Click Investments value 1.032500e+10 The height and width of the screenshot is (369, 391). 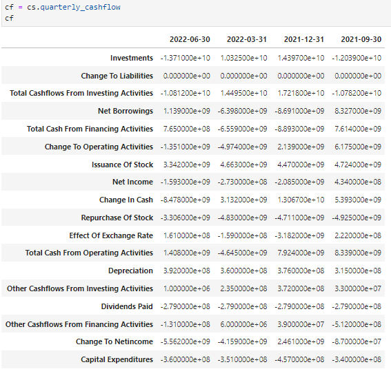point(244,58)
